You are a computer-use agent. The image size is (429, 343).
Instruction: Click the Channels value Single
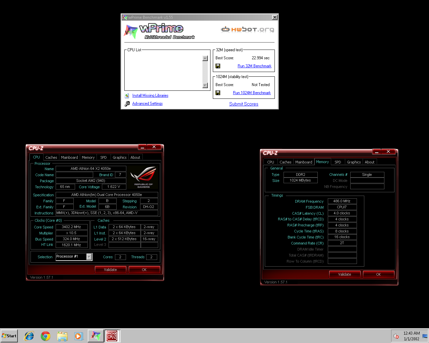367,175
